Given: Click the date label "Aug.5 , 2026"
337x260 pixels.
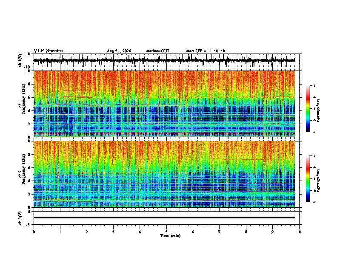Looking at the screenshot, I should 119,51.
